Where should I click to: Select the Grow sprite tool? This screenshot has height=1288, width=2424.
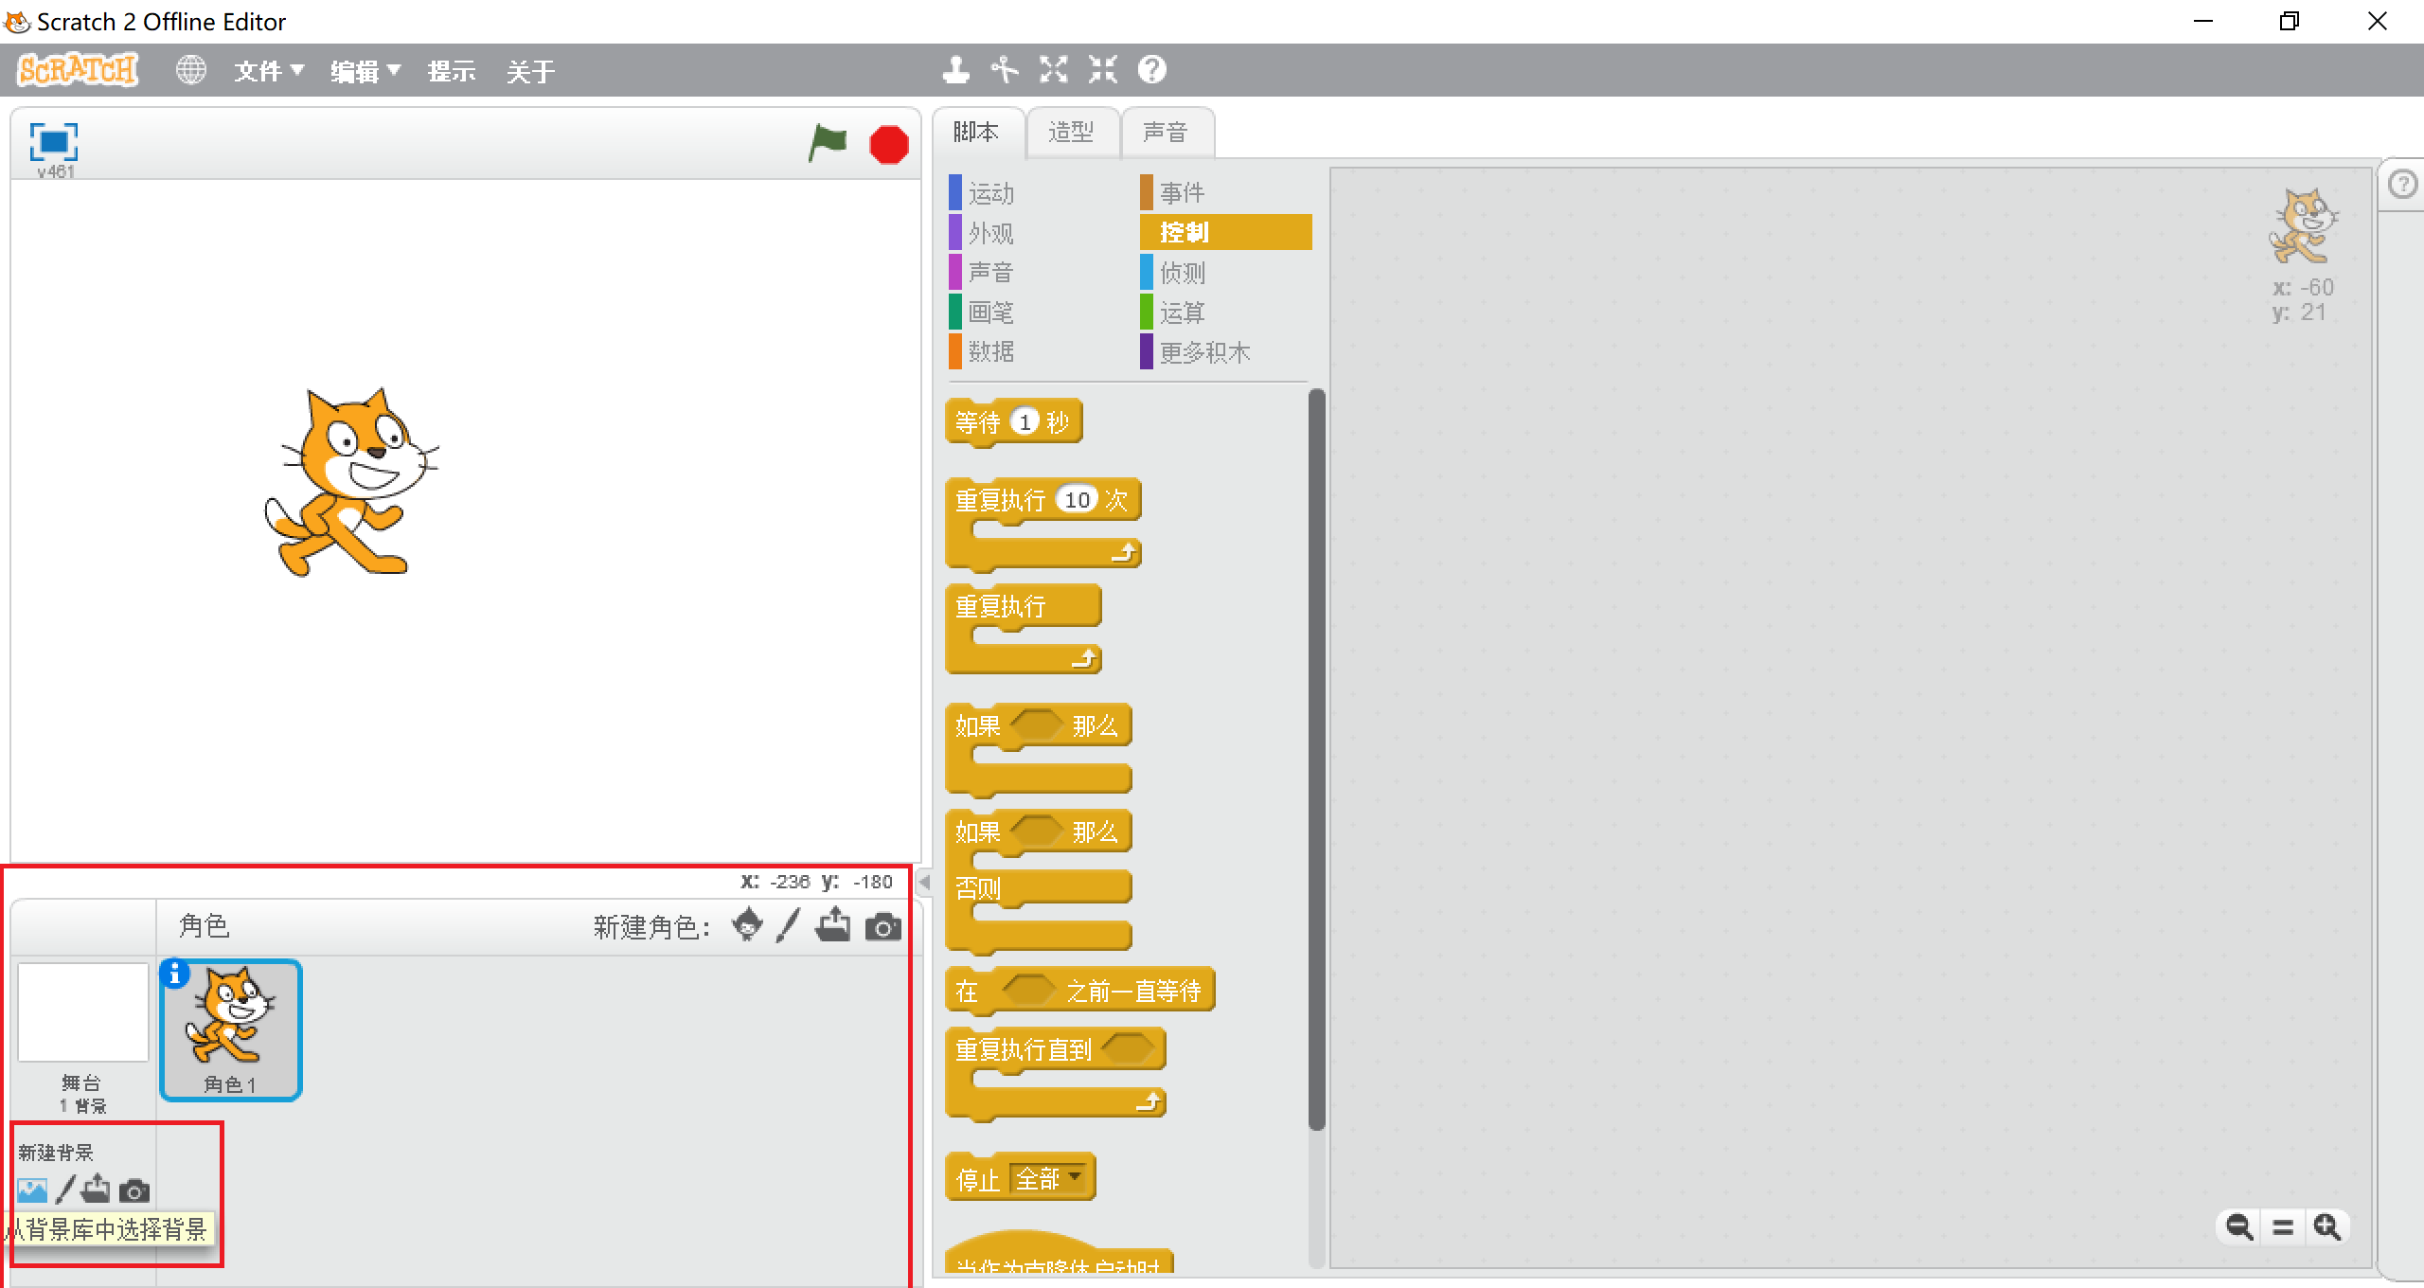pos(1054,69)
